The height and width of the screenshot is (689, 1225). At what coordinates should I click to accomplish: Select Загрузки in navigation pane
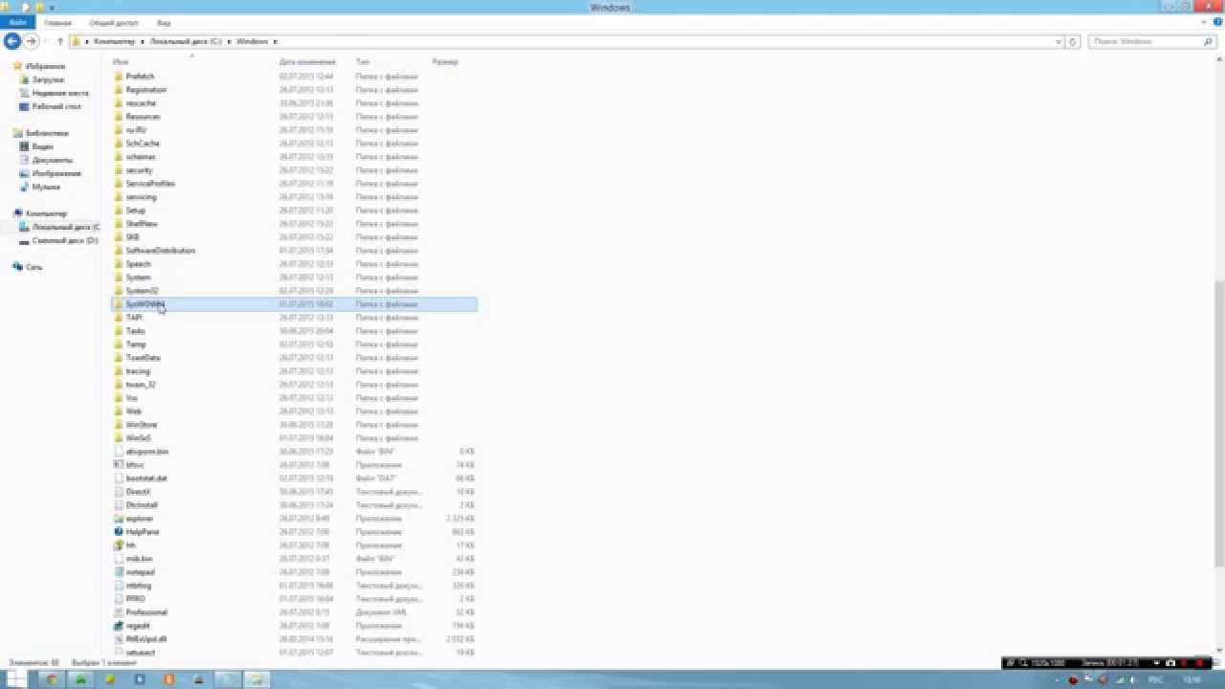click(x=48, y=80)
